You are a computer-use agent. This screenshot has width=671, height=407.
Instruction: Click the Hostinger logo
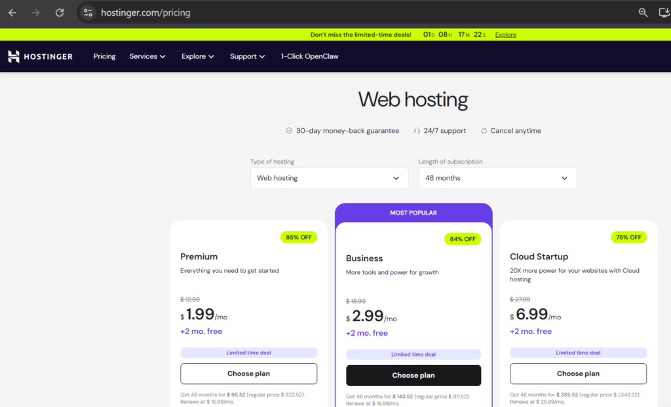point(40,56)
